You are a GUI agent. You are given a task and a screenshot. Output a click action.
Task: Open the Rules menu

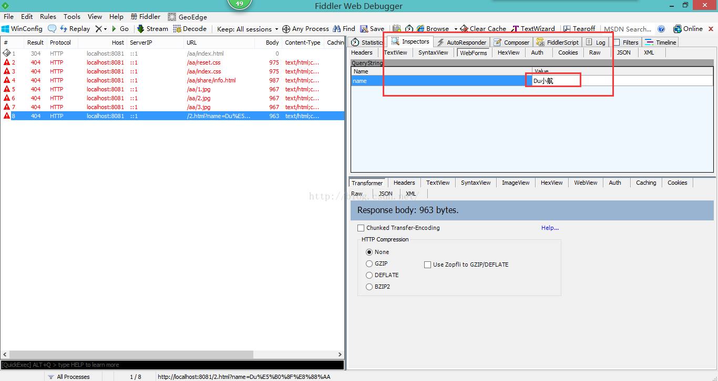tap(48, 17)
